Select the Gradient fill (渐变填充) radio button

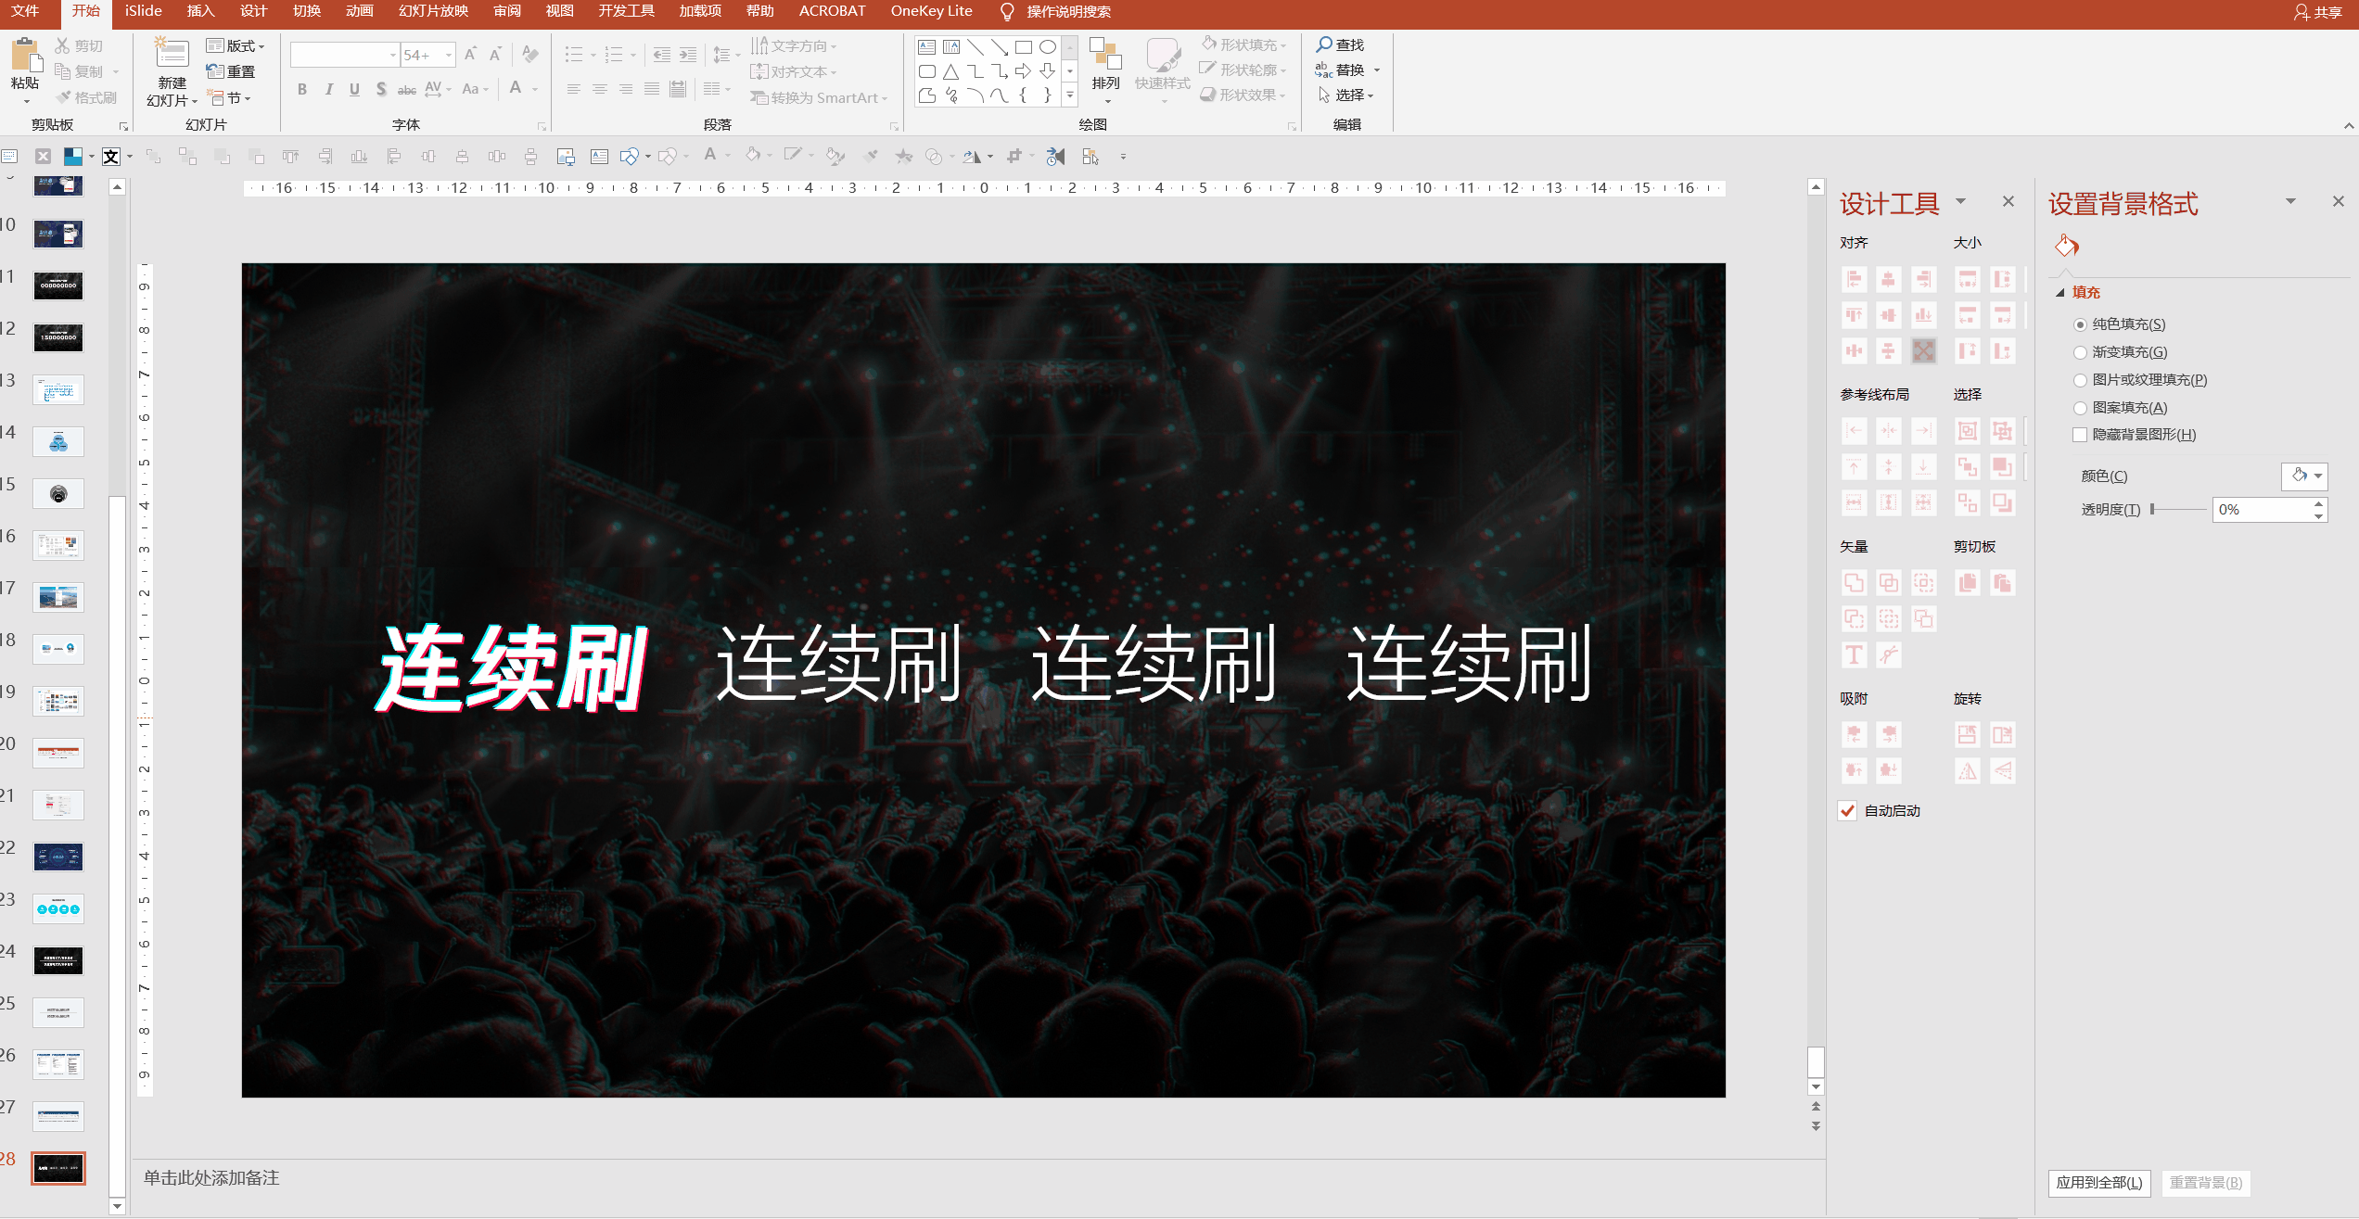pyautogui.click(x=2080, y=352)
